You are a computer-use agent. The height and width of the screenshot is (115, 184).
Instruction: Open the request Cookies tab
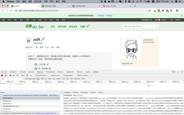(93, 92)
